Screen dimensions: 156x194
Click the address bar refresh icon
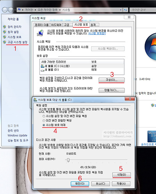pos(125,10)
